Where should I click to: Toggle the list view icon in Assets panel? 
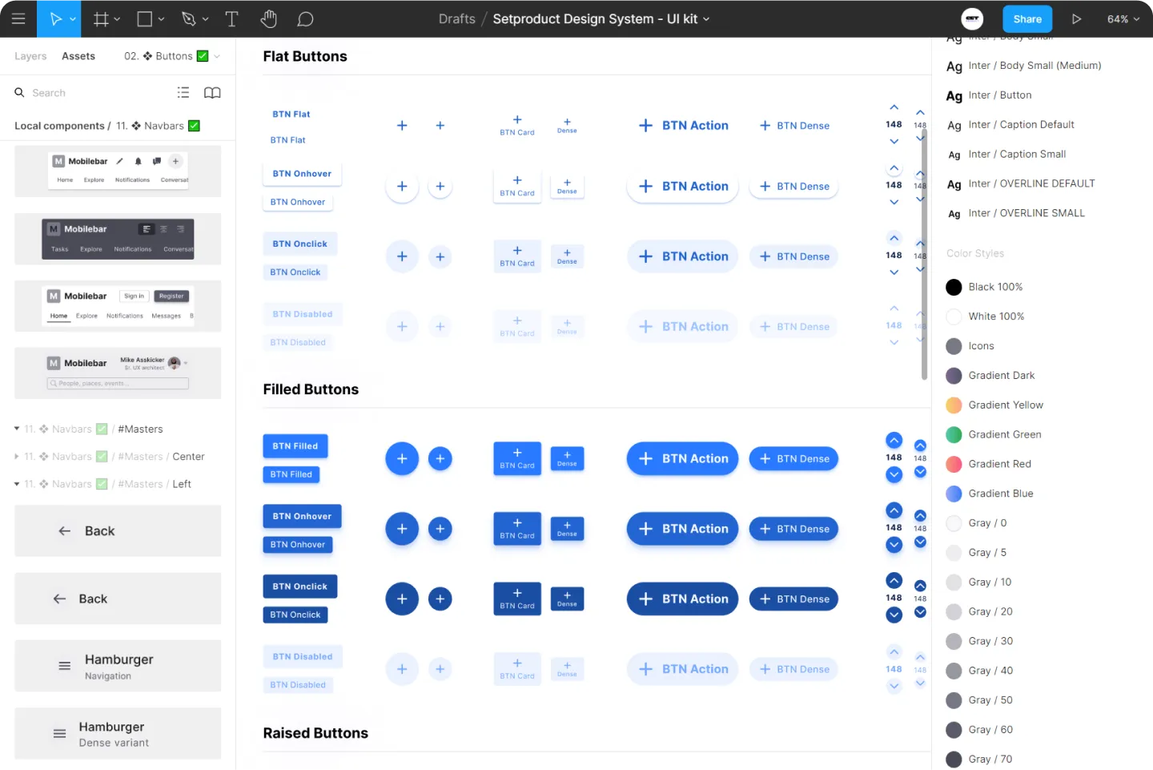pyautogui.click(x=183, y=92)
